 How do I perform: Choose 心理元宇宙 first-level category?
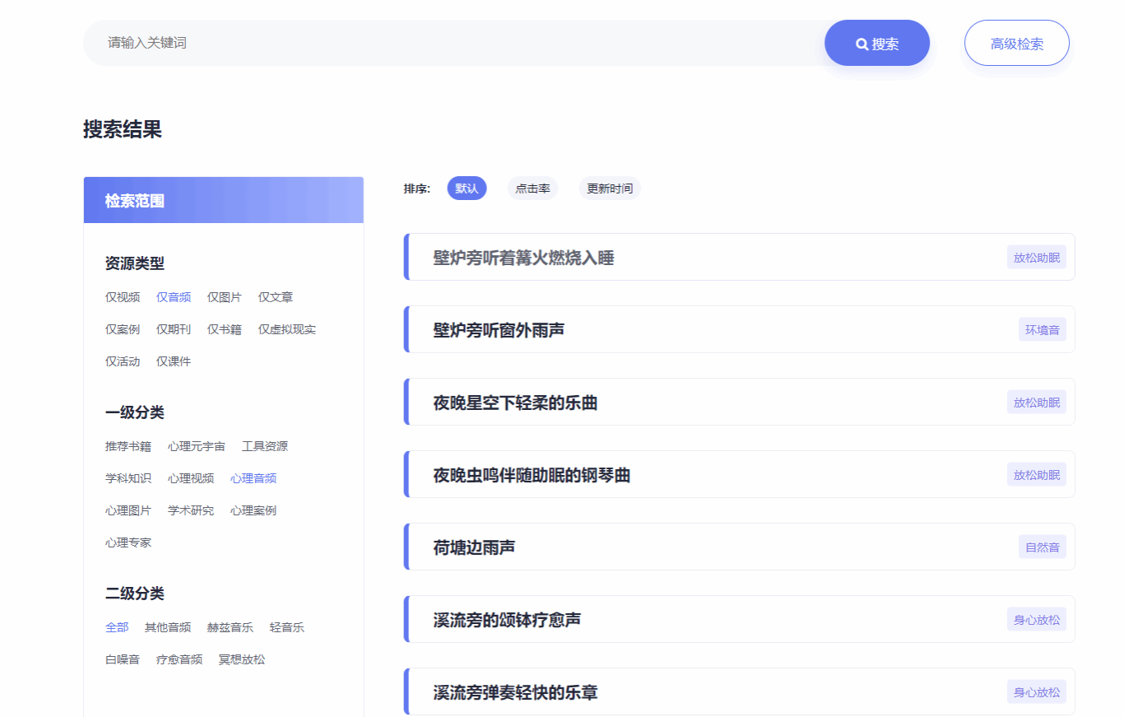(196, 446)
